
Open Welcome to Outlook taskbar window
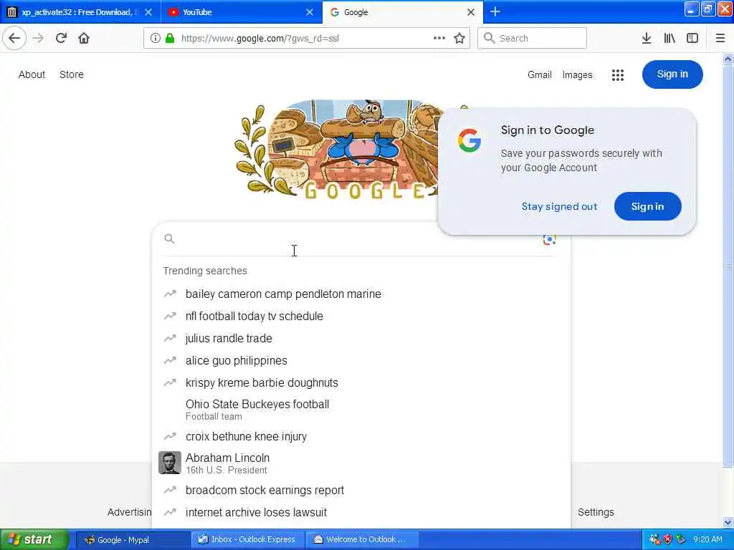362,540
